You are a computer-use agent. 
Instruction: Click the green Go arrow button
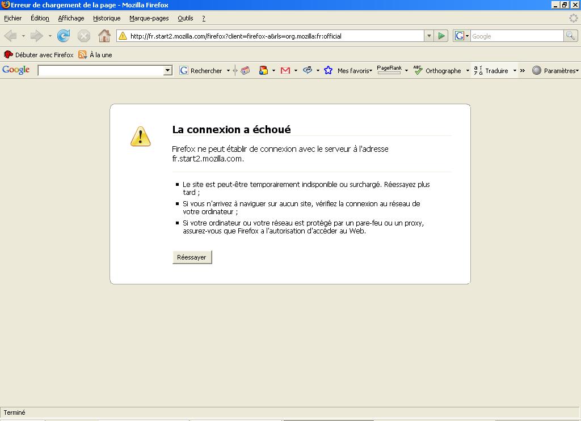(441, 36)
